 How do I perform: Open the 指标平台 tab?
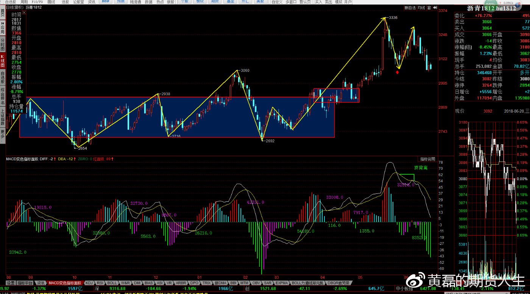(25, 283)
